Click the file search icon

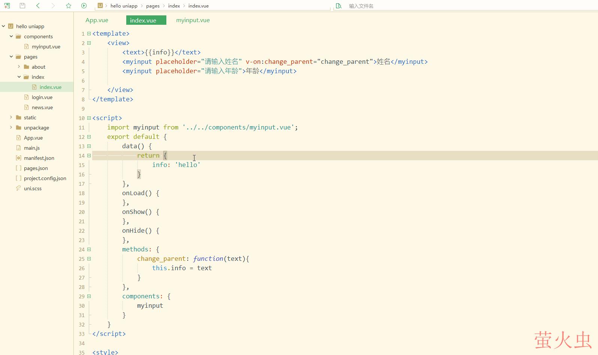(x=339, y=6)
